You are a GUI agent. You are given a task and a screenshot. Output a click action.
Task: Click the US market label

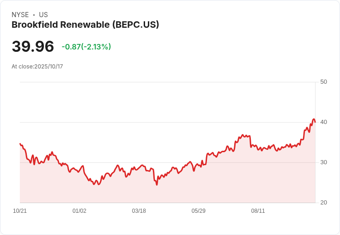coord(43,15)
